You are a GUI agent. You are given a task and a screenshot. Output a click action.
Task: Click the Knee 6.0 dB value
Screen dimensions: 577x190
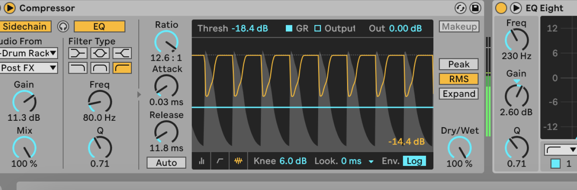[293, 161]
